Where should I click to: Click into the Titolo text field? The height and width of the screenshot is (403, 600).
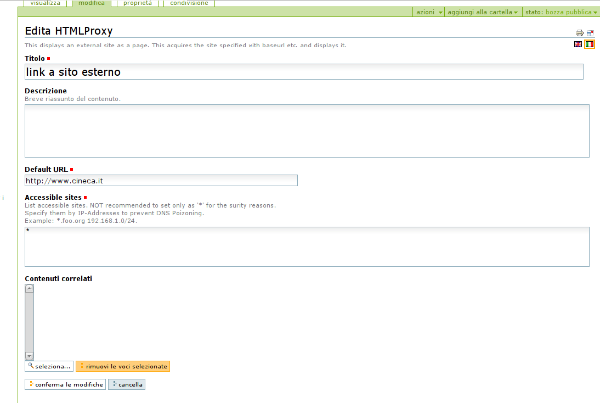(x=304, y=72)
